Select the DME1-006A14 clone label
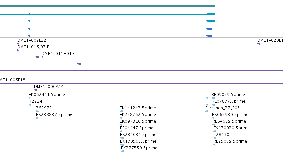Image resolution: width=283 pixels, height=153 pixels. (x=49, y=86)
